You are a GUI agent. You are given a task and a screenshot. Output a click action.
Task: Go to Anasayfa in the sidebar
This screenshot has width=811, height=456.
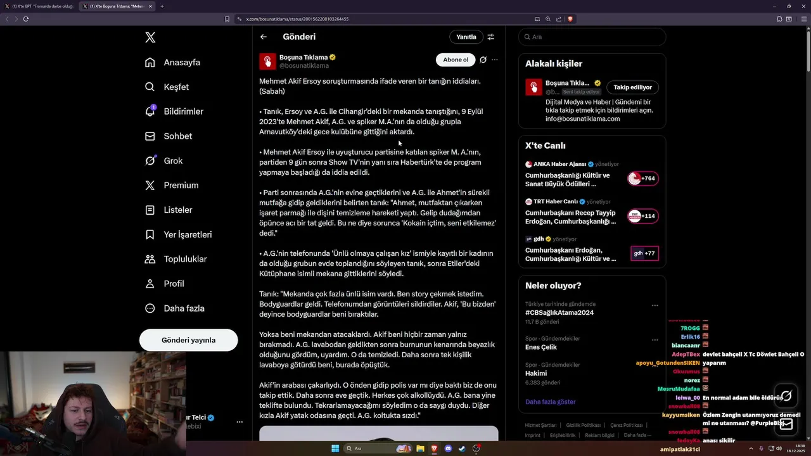[172, 62]
